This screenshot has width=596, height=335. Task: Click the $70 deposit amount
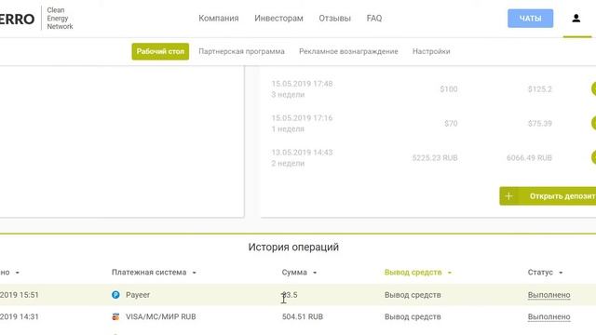tap(451, 123)
